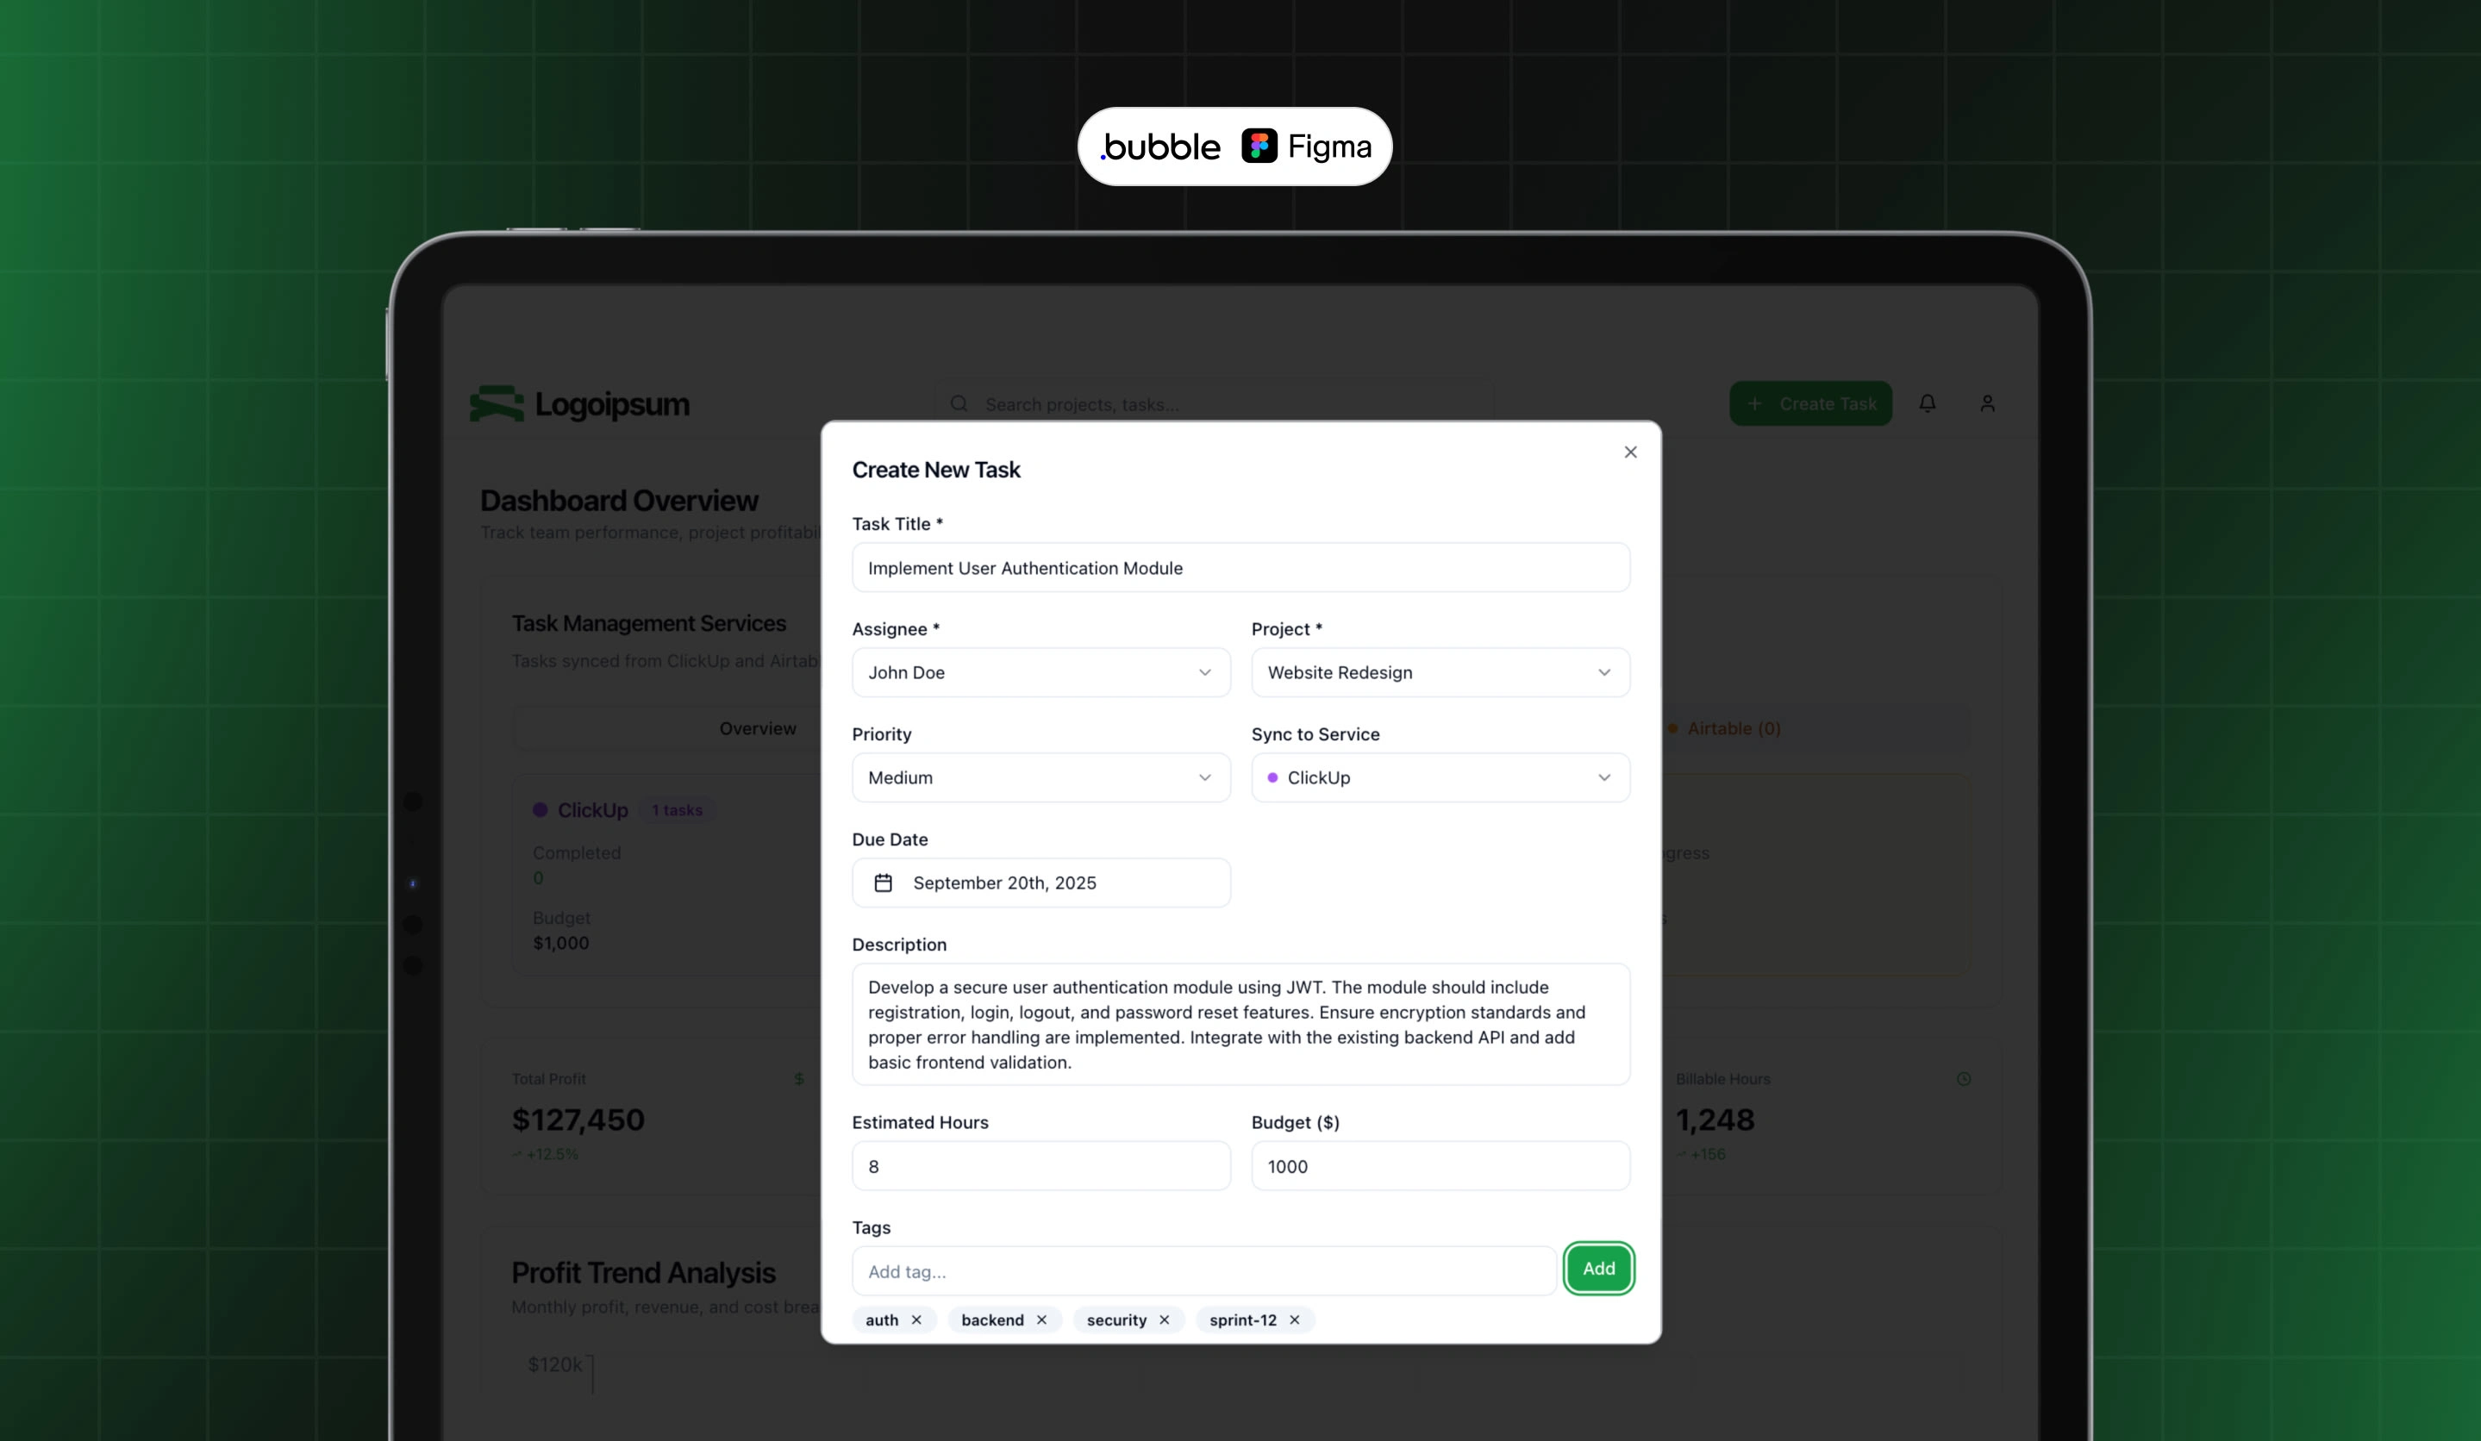Click the bubble logo in top badge

tap(1160, 147)
